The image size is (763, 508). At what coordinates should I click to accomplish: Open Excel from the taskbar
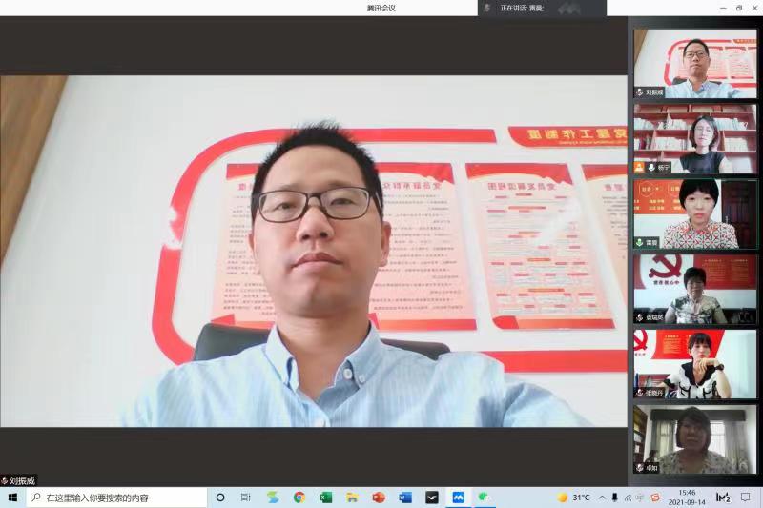pos(325,498)
